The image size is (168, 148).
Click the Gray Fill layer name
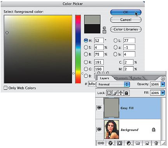127,108
